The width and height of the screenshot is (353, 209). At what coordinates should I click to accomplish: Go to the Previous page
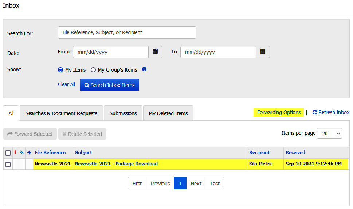tap(160, 184)
